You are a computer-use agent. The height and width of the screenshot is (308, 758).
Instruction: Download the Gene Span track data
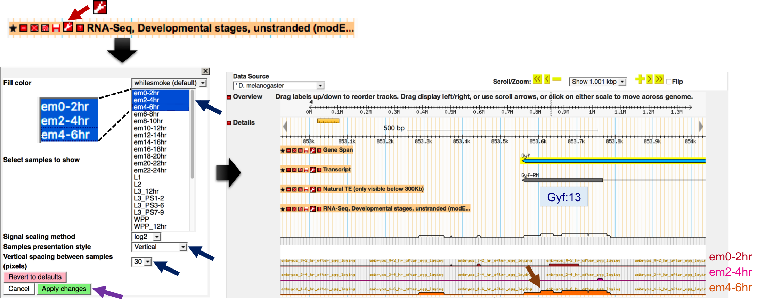tap(306, 151)
